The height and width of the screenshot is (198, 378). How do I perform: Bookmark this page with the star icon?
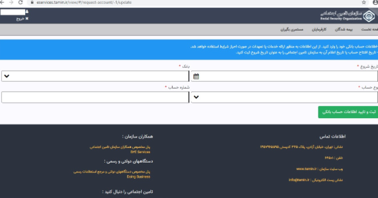[x=364, y=2]
